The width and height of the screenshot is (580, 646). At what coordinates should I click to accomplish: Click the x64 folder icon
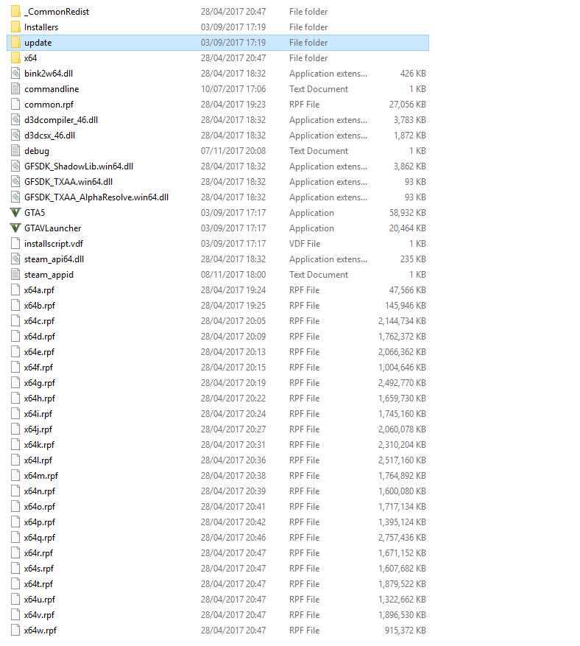(15, 58)
